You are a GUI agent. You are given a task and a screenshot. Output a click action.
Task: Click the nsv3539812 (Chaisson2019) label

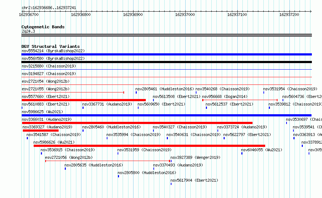(295, 104)
